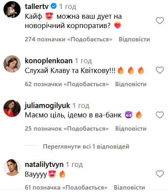Screen dimensions: 168x193
Task: Open konoplenkoan profile picture
Action: click(12, 64)
